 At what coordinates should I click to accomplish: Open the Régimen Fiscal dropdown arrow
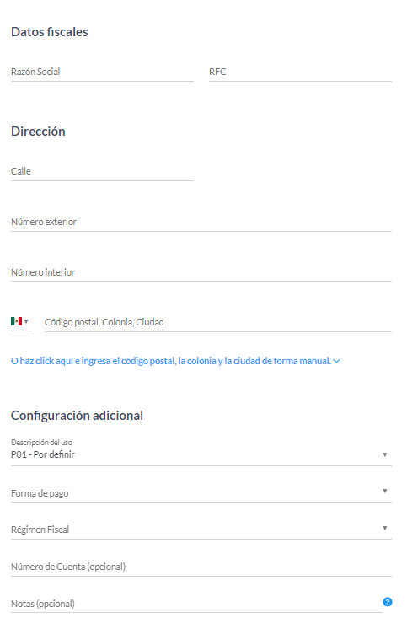[x=384, y=528]
